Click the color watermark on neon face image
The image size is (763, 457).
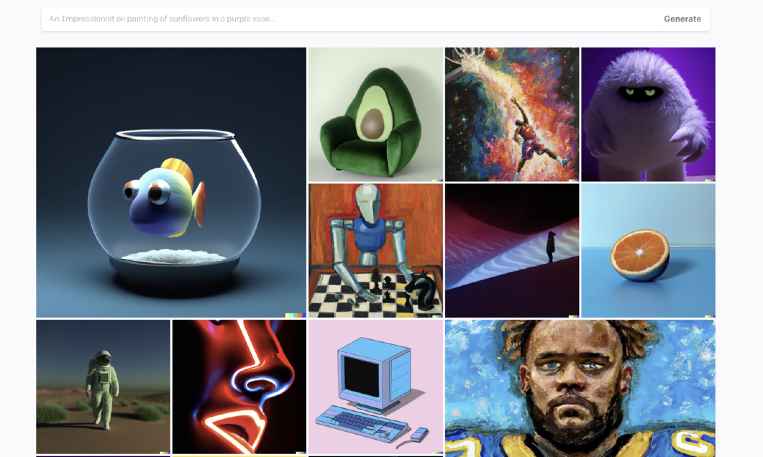click(301, 453)
